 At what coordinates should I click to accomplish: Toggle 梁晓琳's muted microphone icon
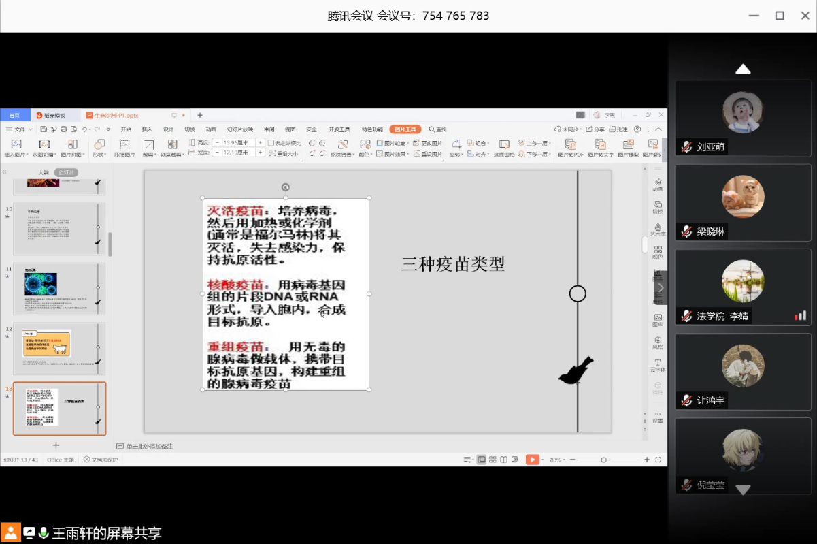[x=686, y=231]
